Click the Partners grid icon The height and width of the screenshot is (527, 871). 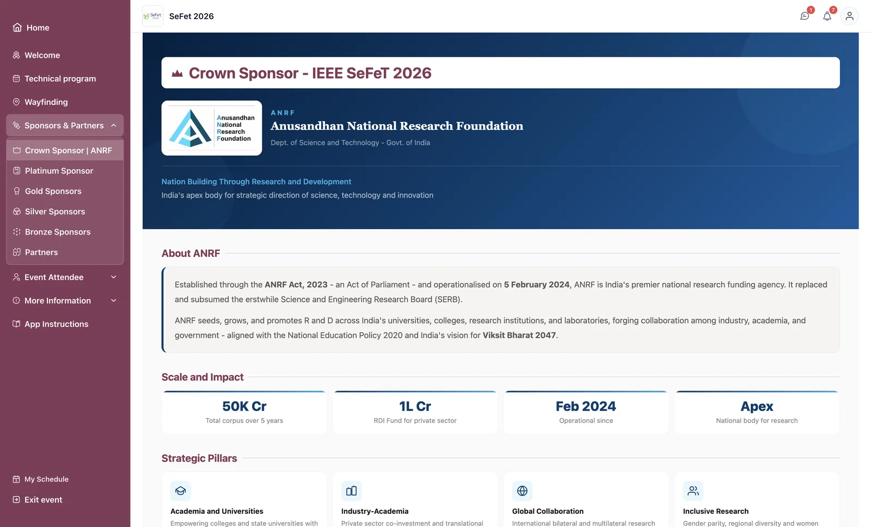click(x=17, y=253)
